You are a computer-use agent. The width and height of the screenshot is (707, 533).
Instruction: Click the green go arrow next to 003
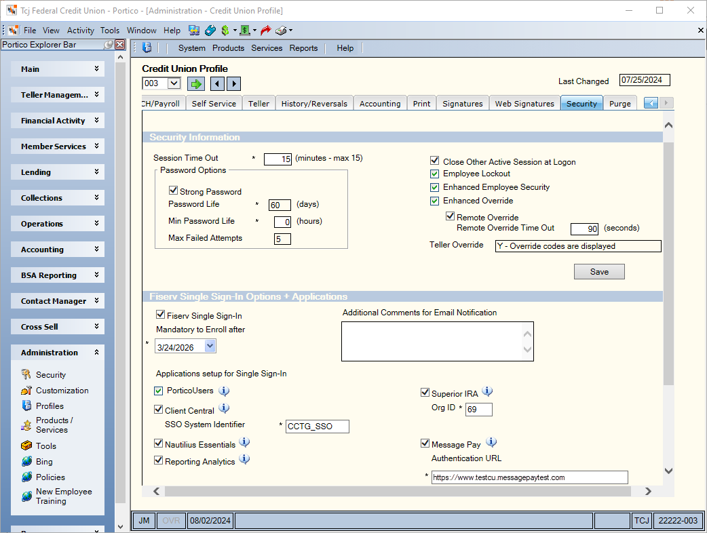click(x=195, y=84)
